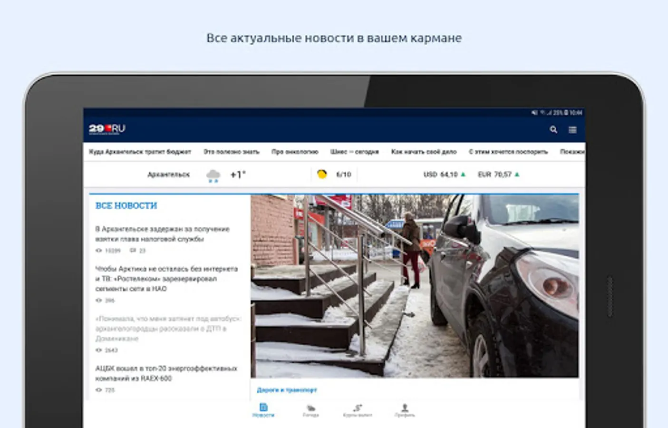Viewport: 668px width, 428px height.
Task: Tap the Курсы валют icon in the bottom bar
Action: point(358,408)
